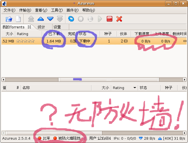Open a torrent file with the folder icon

(9, 19)
